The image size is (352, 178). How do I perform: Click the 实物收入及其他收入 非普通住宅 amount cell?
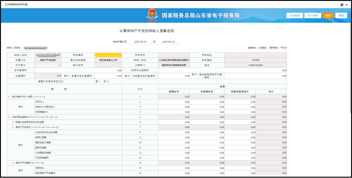click(207, 107)
